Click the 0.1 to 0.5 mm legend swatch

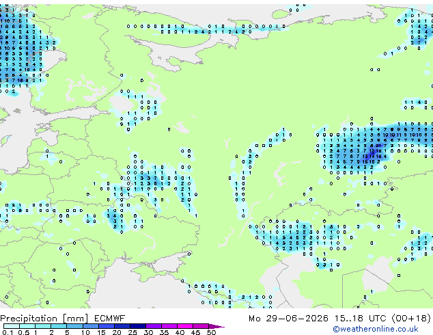(x=12, y=326)
